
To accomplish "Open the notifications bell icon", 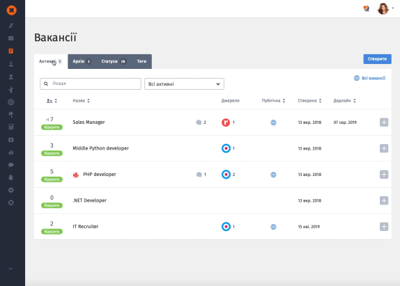I will pos(367,9).
